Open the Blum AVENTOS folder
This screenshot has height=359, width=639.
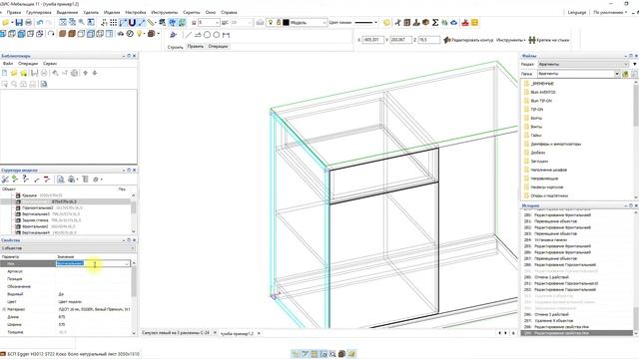tap(543, 92)
